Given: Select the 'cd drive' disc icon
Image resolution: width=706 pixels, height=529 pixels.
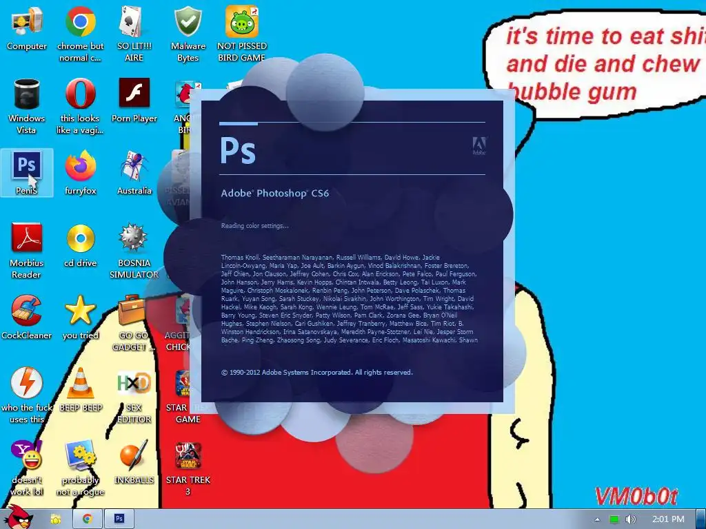Looking at the screenshot, I should coord(80,246).
